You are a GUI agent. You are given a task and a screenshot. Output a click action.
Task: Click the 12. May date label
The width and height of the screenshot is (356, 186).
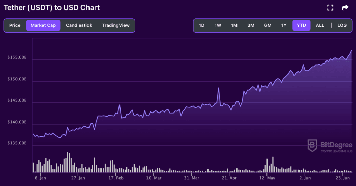[267, 178]
